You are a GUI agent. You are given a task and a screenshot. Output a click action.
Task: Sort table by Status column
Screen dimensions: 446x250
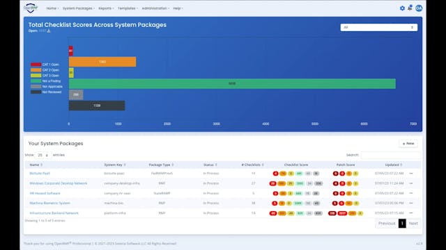[x=210, y=165]
